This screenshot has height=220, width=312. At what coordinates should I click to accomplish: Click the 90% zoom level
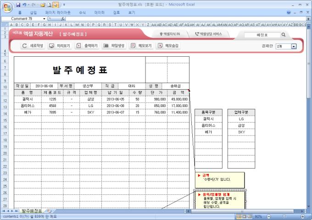(x=258, y=216)
